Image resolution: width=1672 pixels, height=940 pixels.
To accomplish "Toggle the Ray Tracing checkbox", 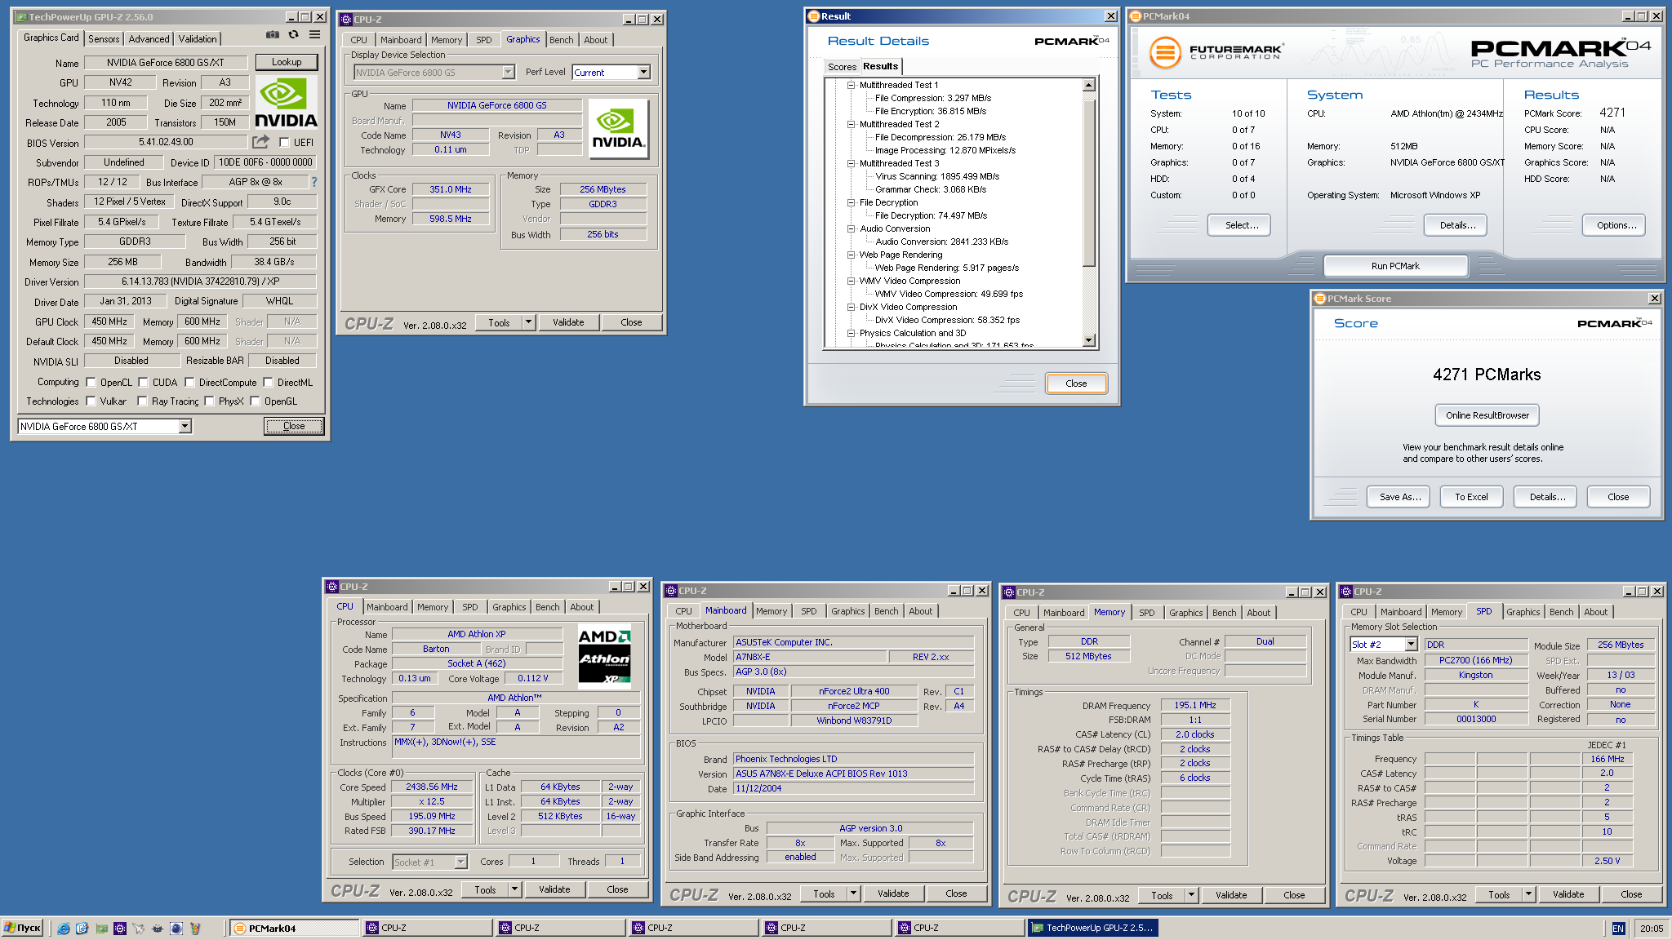I will [143, 401].
